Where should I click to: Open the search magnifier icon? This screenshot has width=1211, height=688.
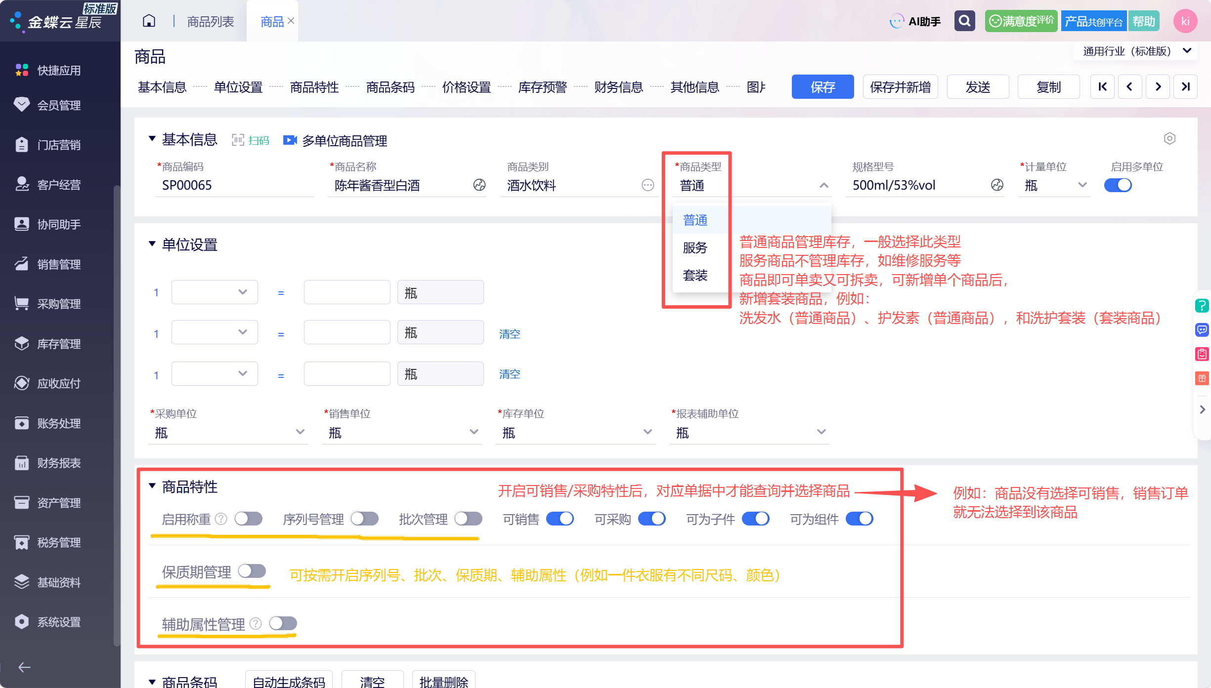tap(964, 21)
